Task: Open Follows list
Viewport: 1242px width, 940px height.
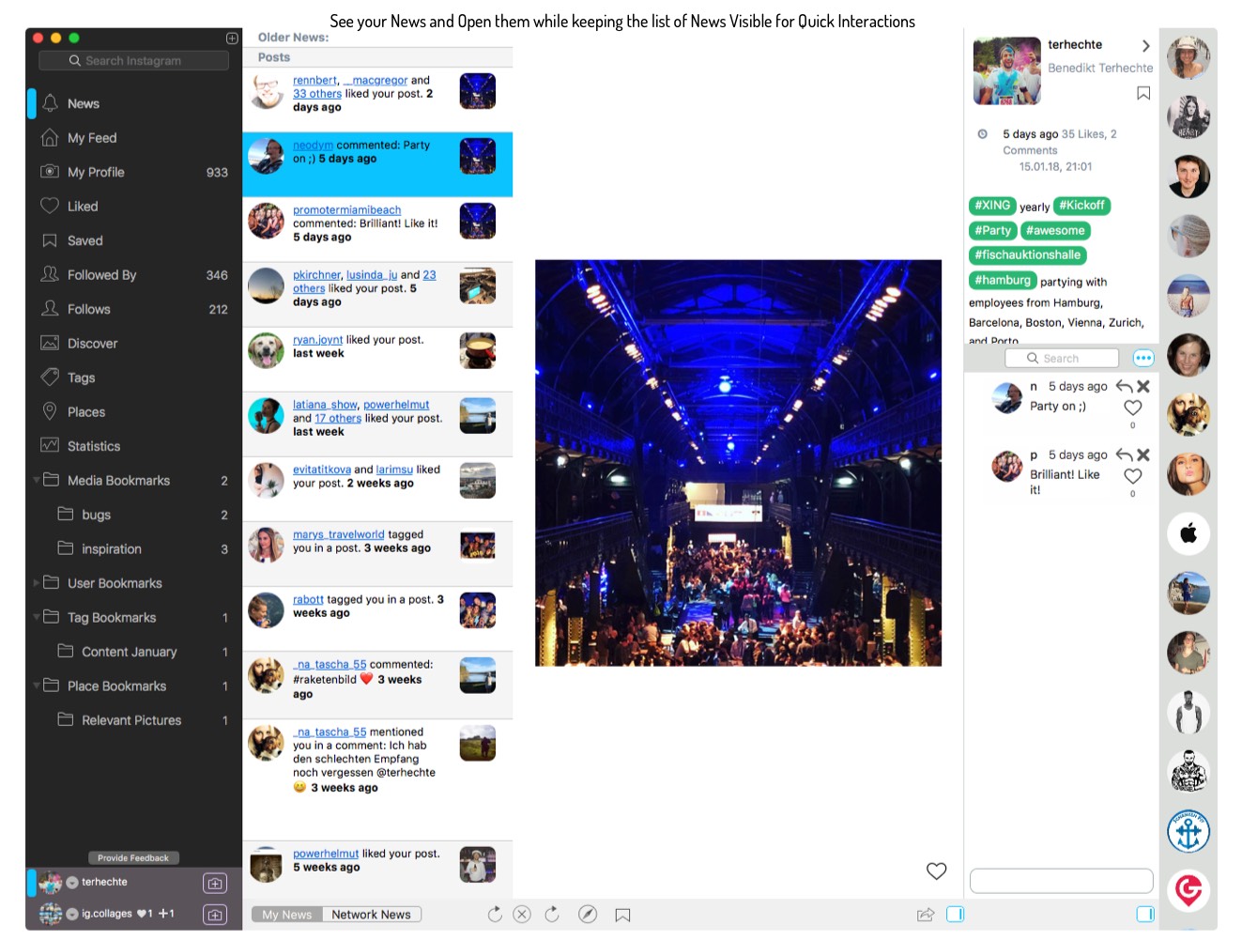Action: (133, 309)
